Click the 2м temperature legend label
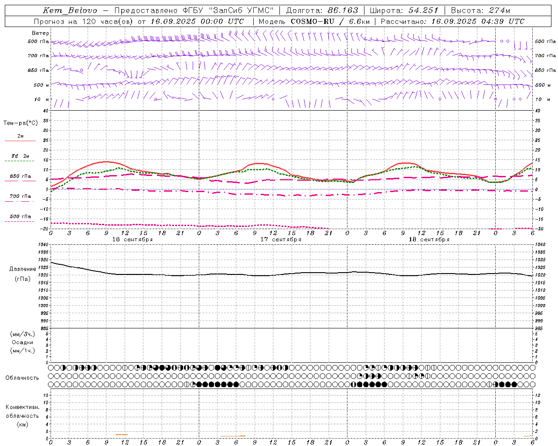 20,136
